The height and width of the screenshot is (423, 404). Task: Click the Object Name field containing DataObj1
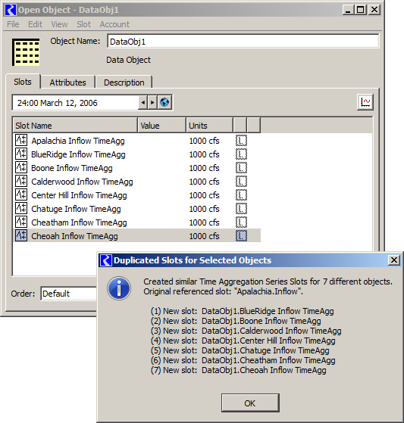point(243,42)
